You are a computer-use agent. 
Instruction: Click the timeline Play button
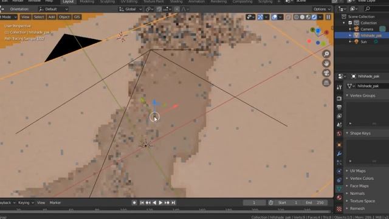coord(160,203)
